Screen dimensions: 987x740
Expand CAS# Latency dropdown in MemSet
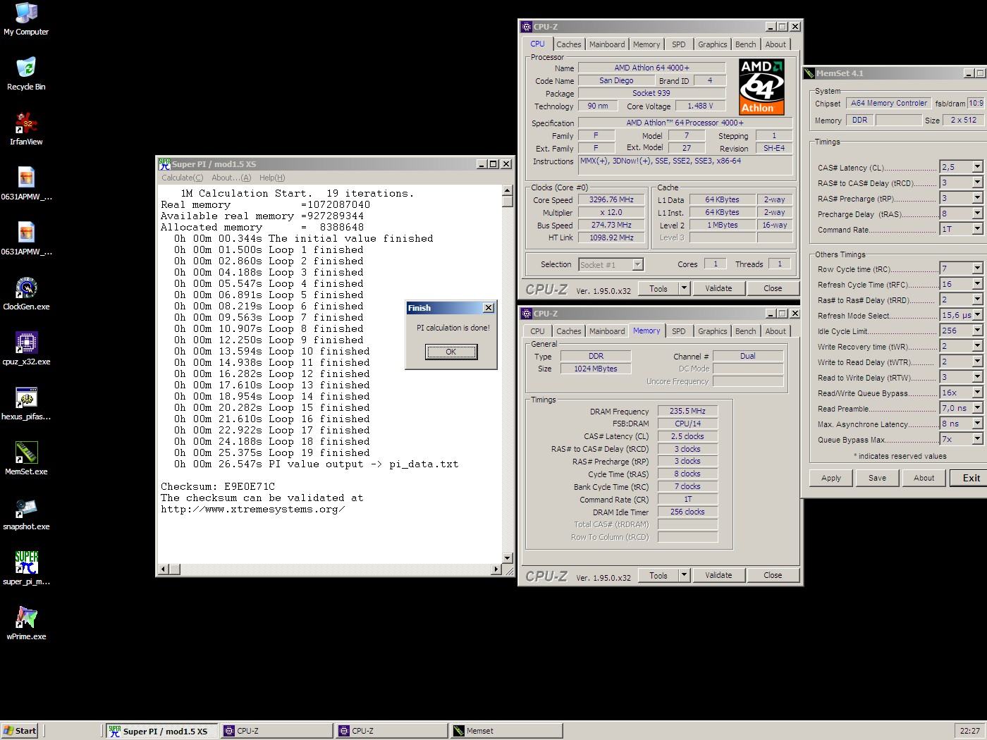pos(977,167)
